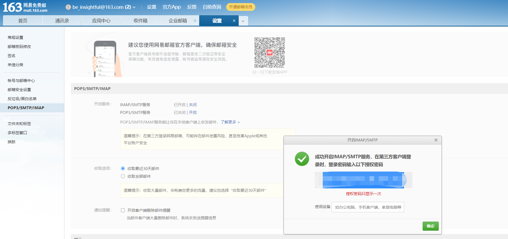Click the 使用设备 input field
Viewport: 508px width, 239px height.
tap(368, 207)
